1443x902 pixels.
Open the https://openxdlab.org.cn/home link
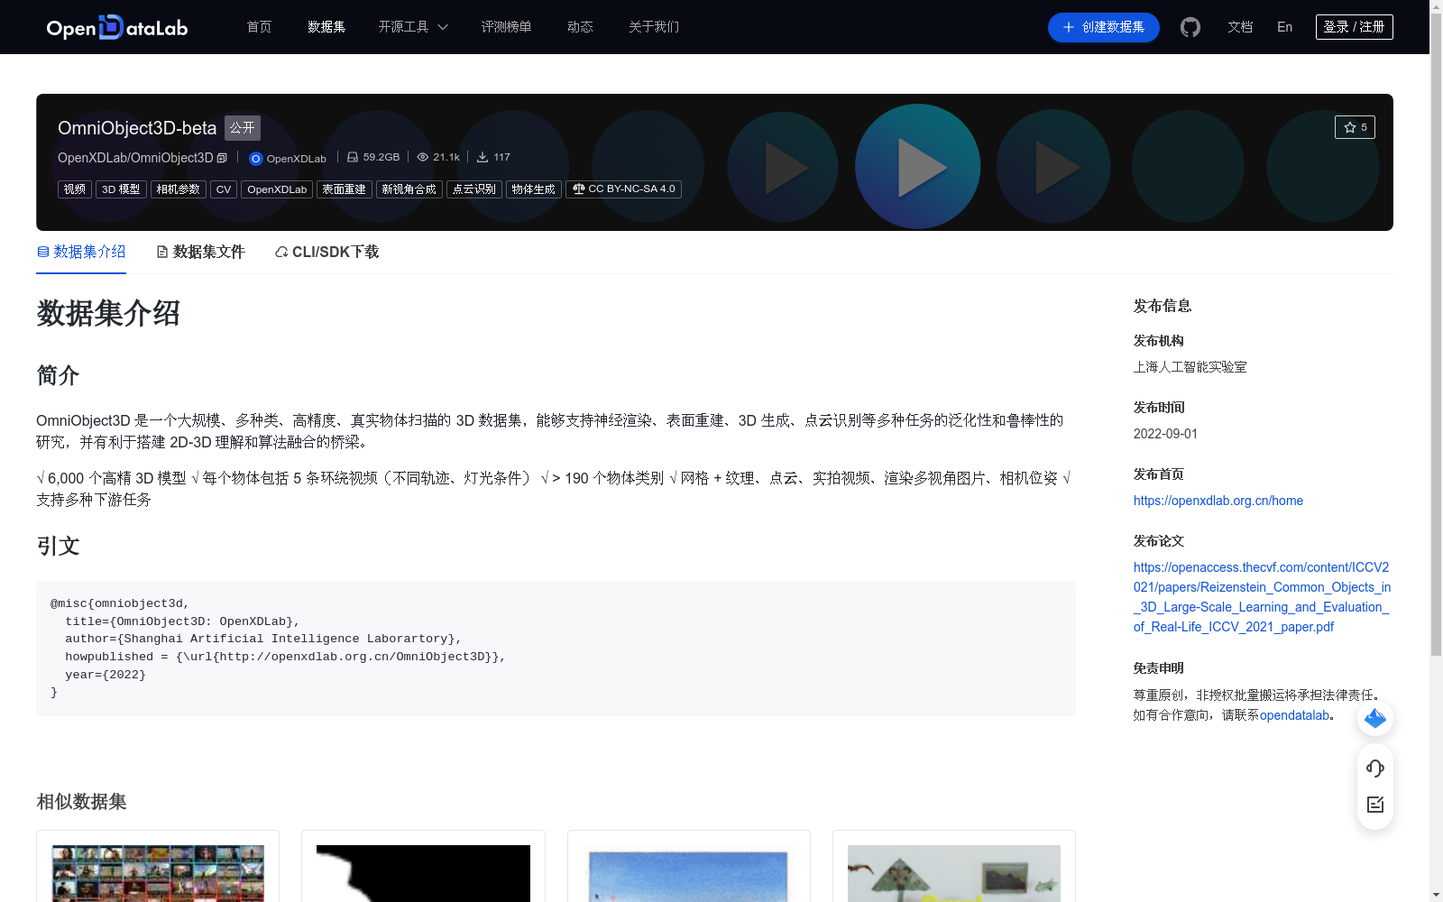point(1218,501)
